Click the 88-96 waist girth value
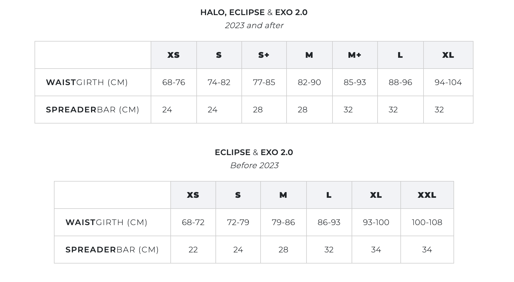 400,82
